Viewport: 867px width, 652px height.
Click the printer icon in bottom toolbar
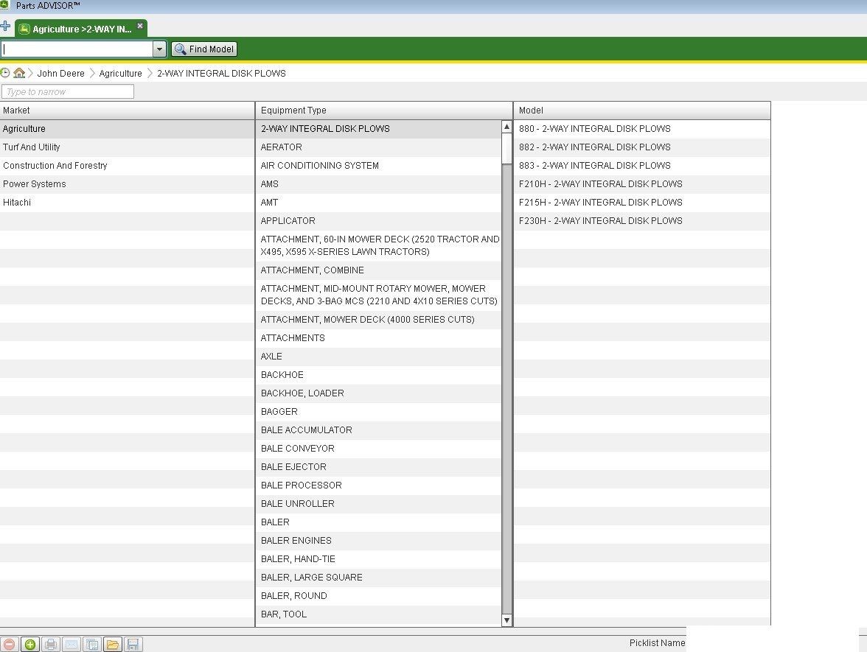[50, 645]
